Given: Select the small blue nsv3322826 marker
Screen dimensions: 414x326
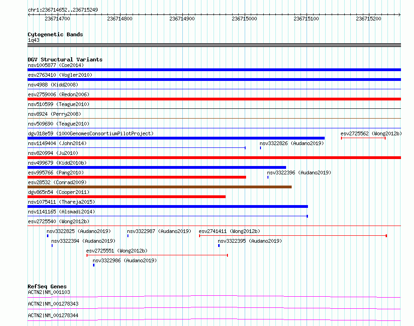Looking at the screenshot, I should (x=260, y=148).
